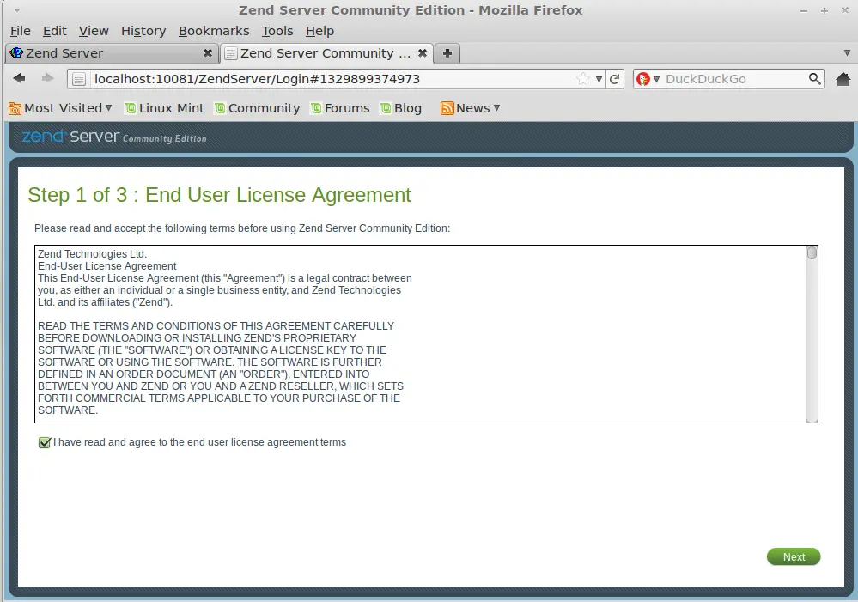This screenshot has width=858, height=602.
Task: Expand the News feed dropdown arrow
Action: click(496, 108)
